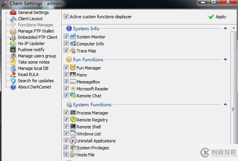
Task: Click the Client Layout paint icon
Action: point(13,19)
